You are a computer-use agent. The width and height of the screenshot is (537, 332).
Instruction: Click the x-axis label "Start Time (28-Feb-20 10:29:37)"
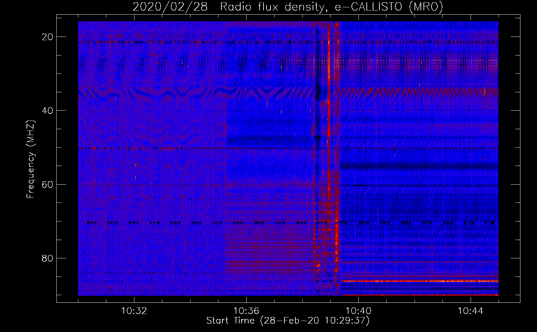pyautogui.click(x=288, y=321)
